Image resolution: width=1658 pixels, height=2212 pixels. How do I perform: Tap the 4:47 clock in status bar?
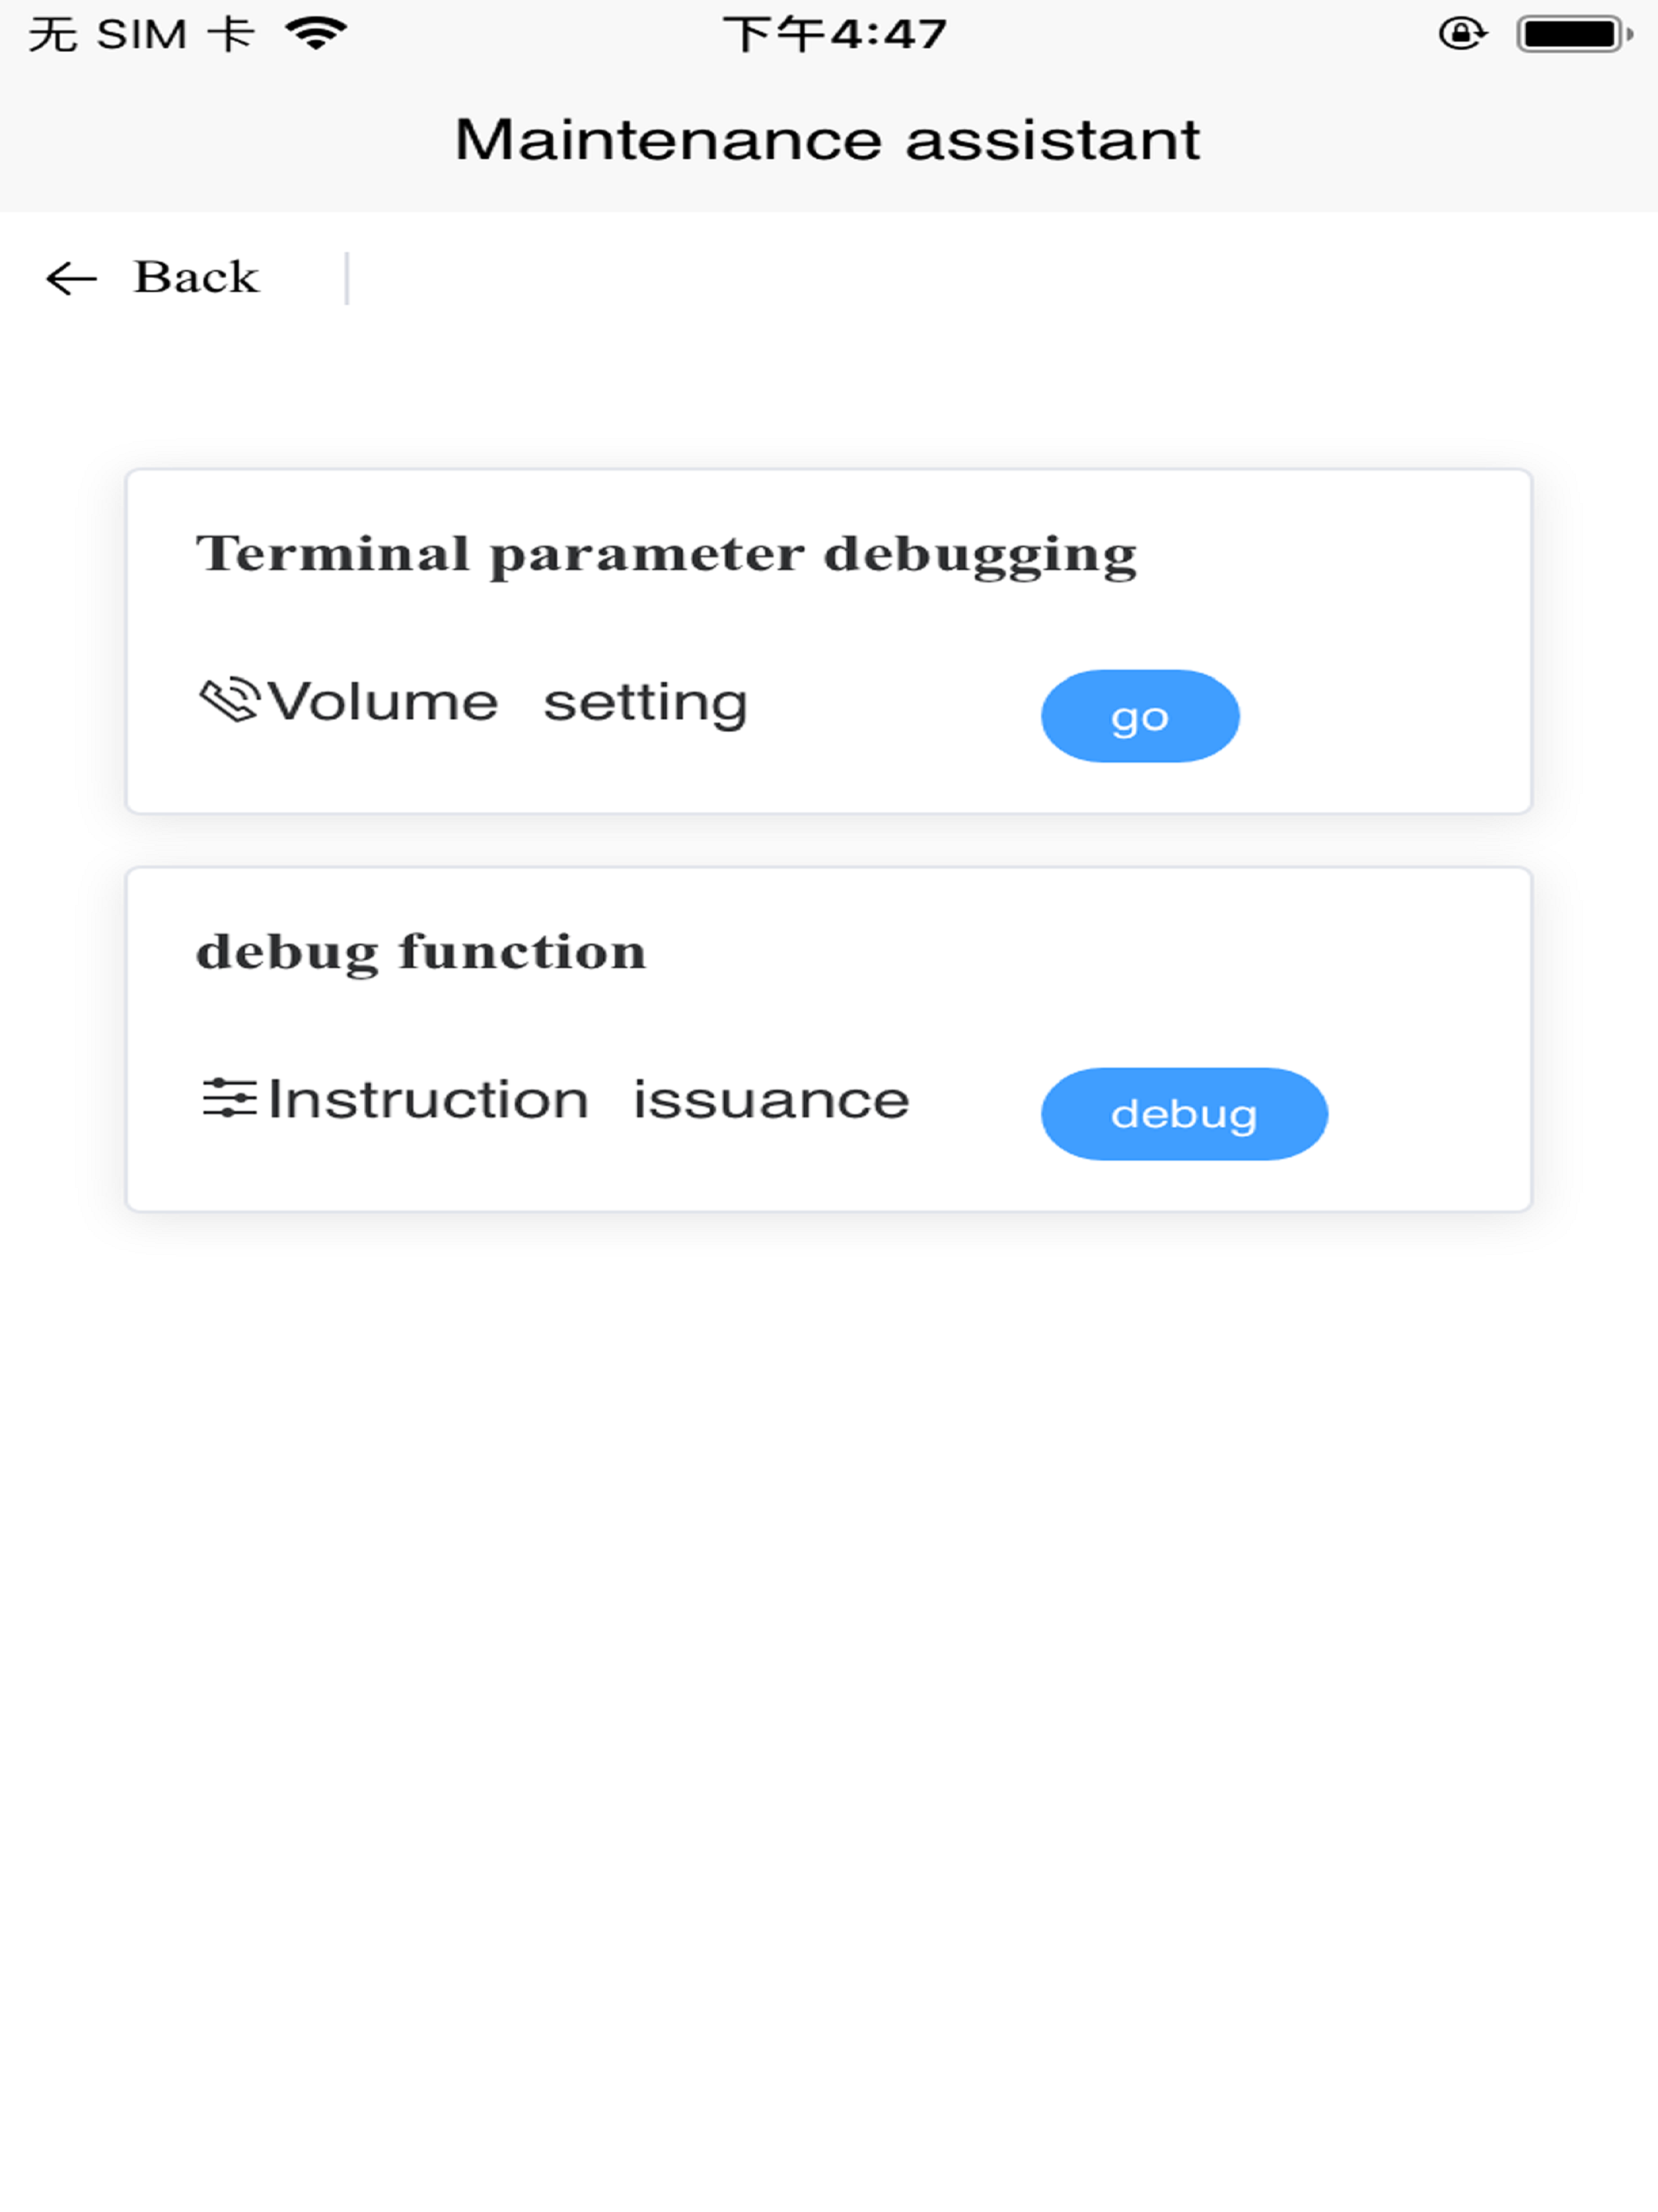point(835,35)
